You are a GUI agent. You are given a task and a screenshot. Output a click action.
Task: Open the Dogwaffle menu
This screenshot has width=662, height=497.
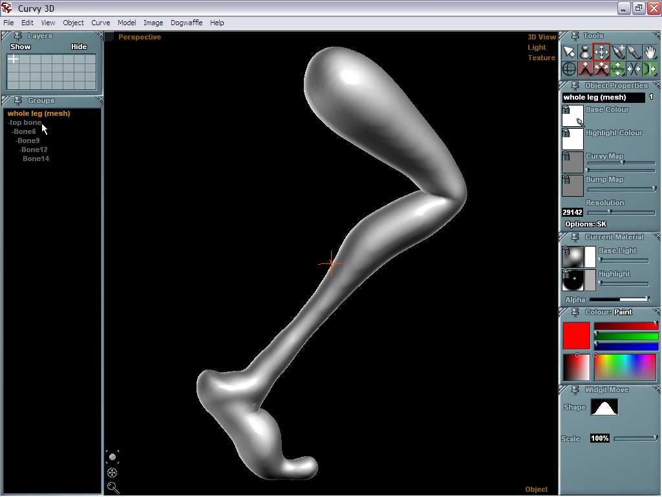pyautogui.click(x=186, y=23)
